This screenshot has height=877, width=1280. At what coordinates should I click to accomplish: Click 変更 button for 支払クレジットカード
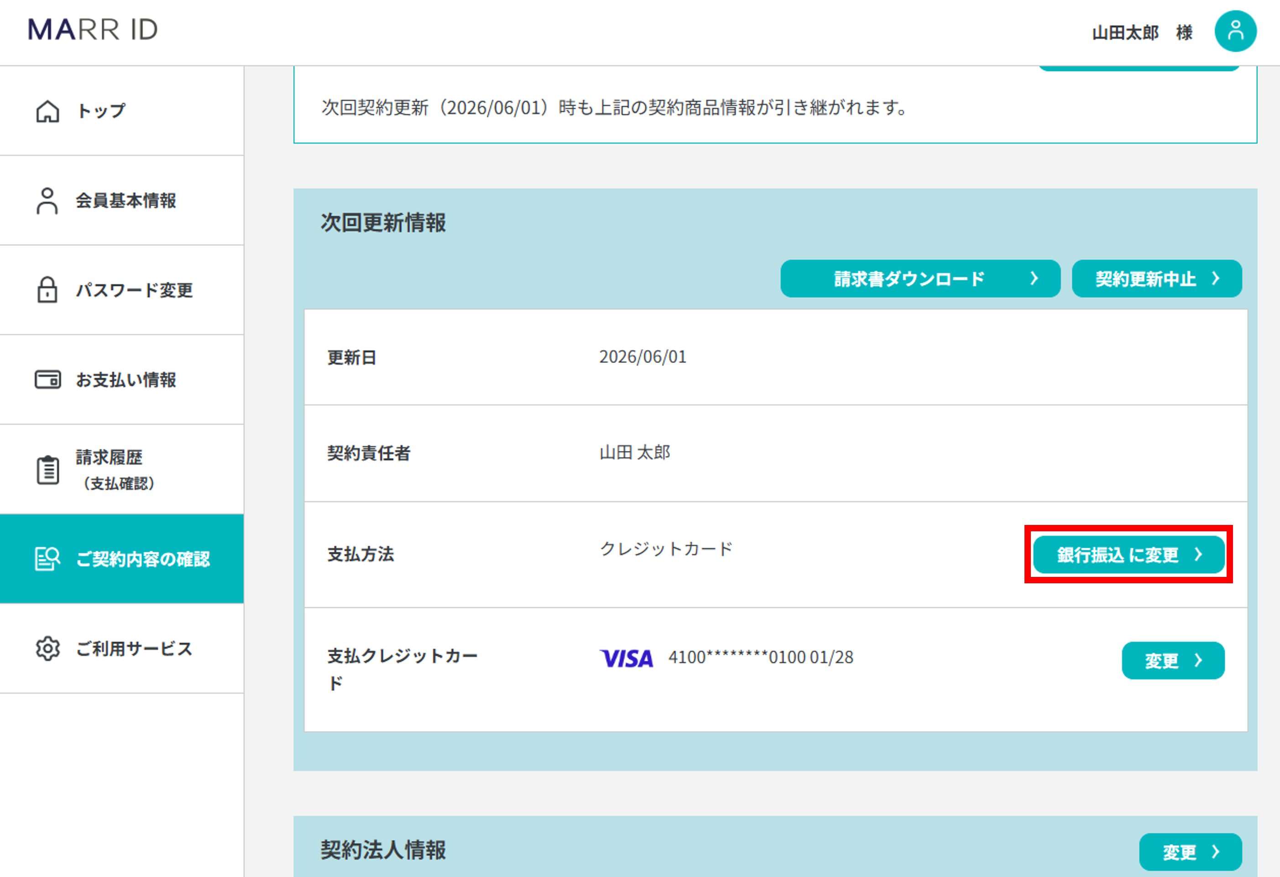1173,661
